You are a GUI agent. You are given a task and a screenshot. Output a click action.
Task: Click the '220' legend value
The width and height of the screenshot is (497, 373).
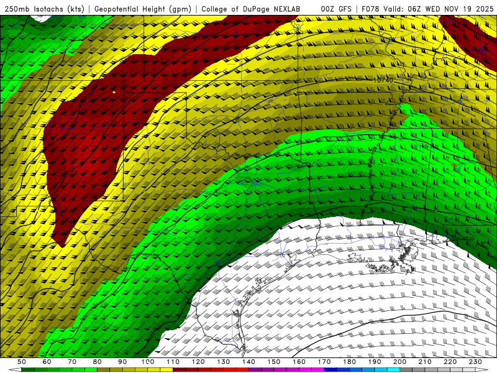click(x=450, y=362)
